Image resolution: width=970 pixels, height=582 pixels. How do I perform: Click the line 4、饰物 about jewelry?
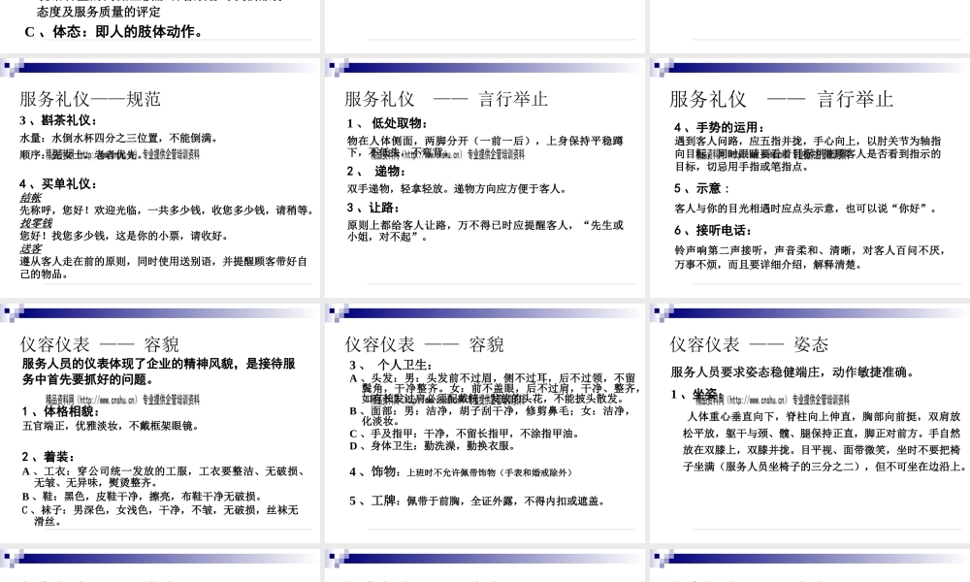click(461, 472)
